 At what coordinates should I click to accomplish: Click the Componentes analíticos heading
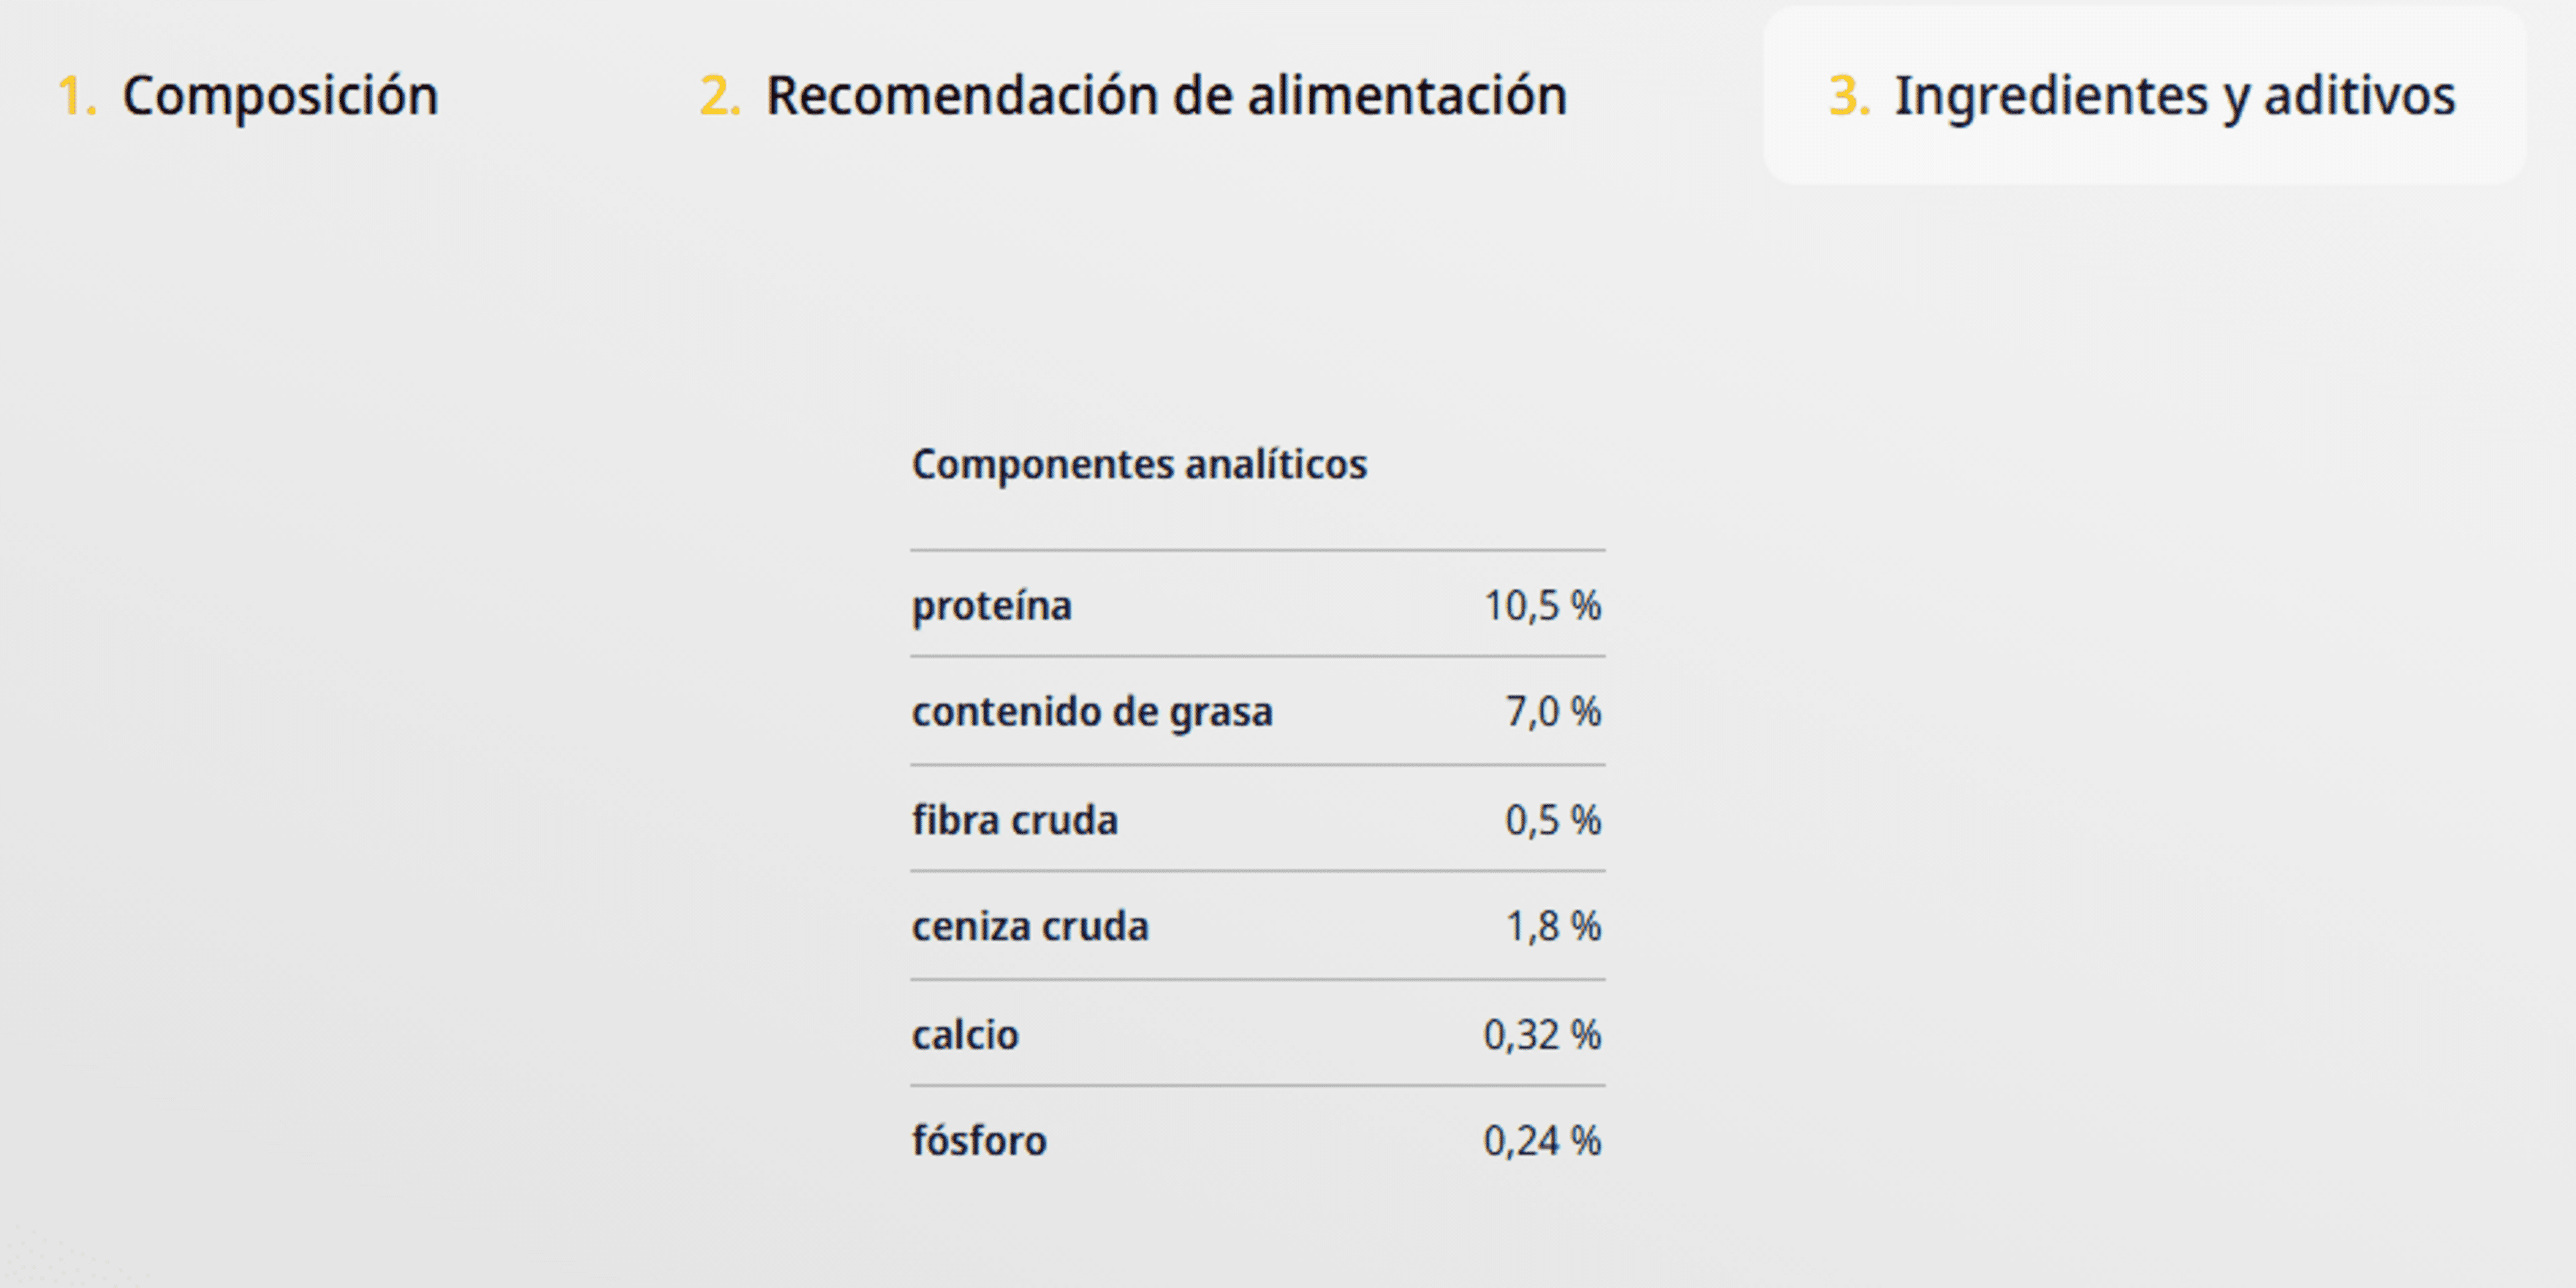(x=1139, y=464)
